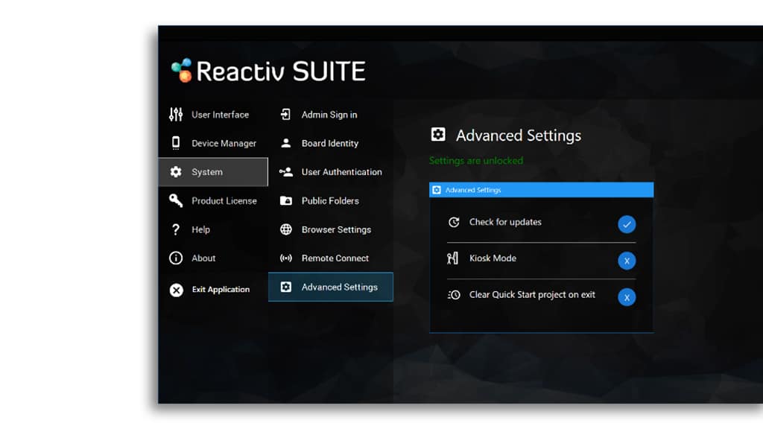Click the blue Advanced Settings panel header
Viewport: 763px width, 429px height.
pyautogui.click(x=541, y=190)
